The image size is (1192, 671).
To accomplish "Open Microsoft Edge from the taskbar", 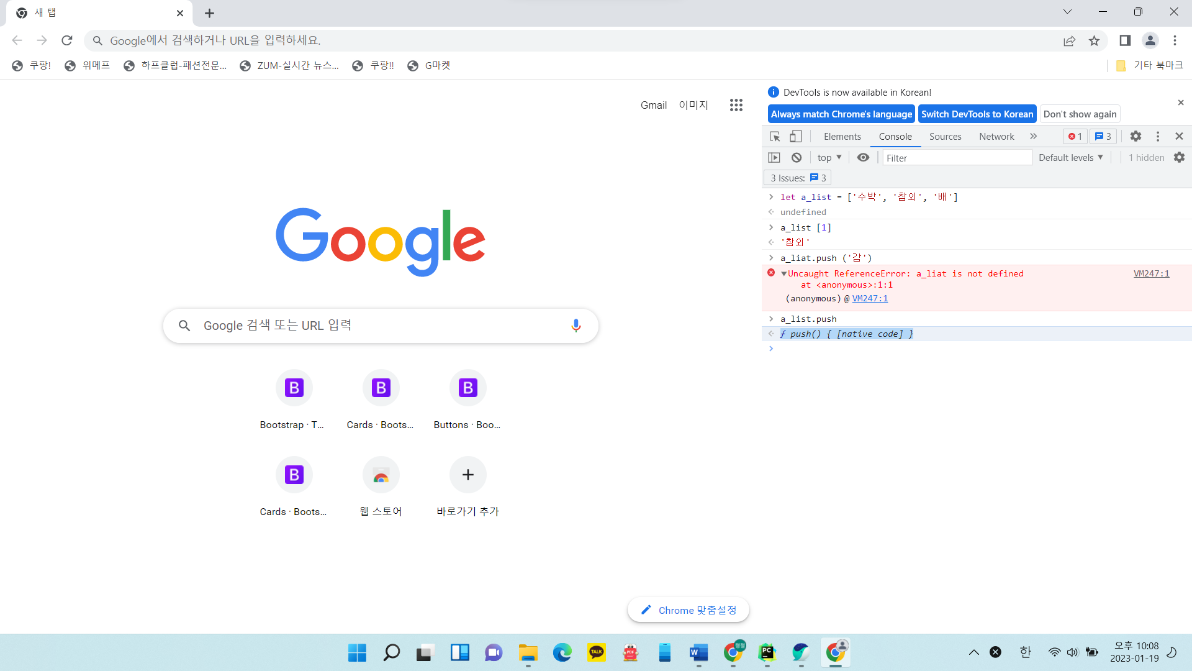I will 562,652.
